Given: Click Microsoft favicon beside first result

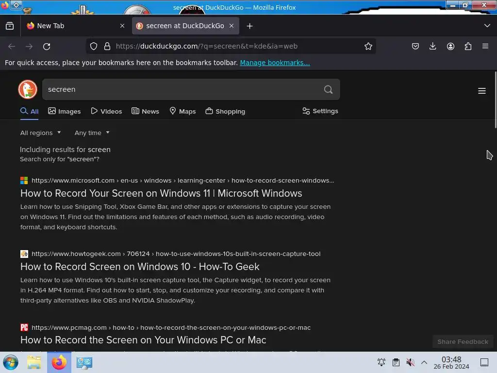Looking at the screenshot, I should [24, 181].
